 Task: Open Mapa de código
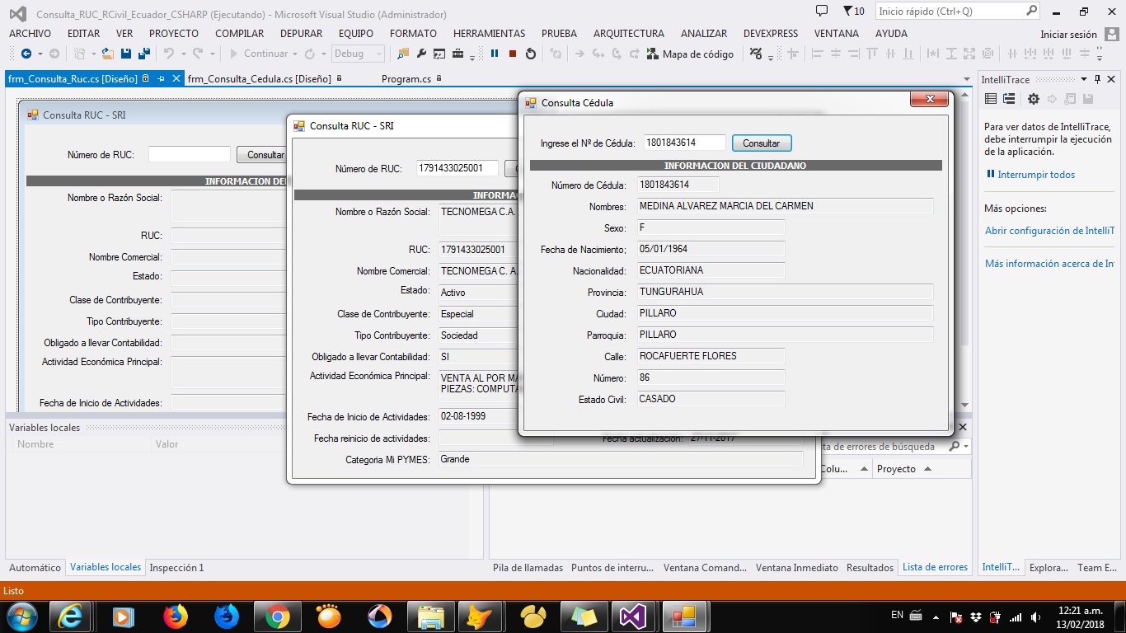(690, 54)
